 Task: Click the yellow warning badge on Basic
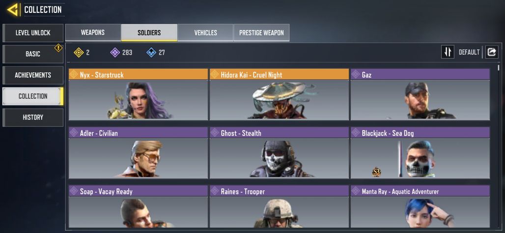click(x=58, y=48)
